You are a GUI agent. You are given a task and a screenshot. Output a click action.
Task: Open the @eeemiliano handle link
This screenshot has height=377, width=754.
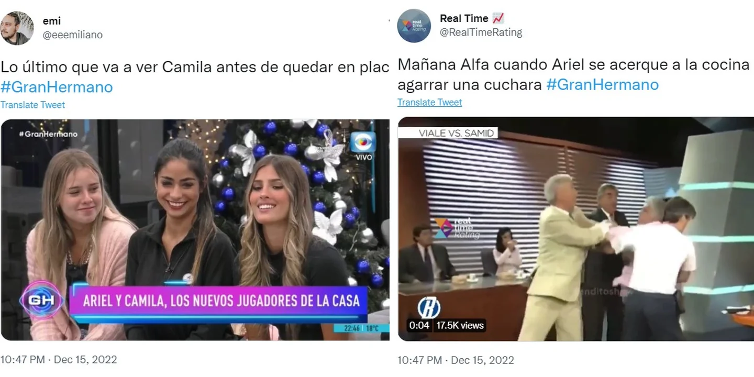click(x=72, y=35)
